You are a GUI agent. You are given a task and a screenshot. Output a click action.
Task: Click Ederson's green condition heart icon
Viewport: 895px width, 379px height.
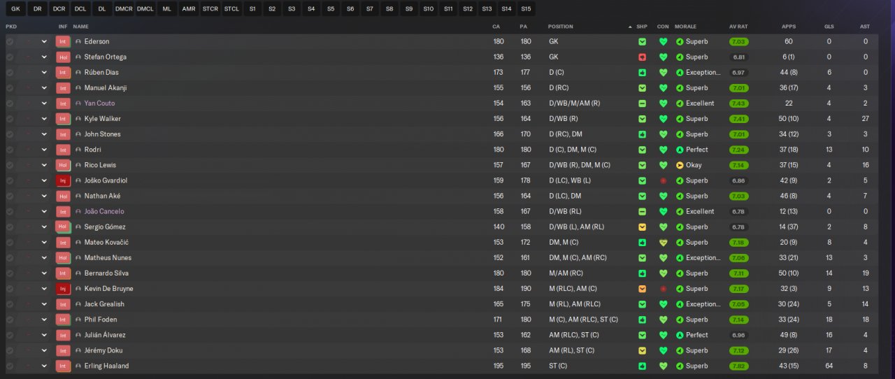click(x=663, y=42)
